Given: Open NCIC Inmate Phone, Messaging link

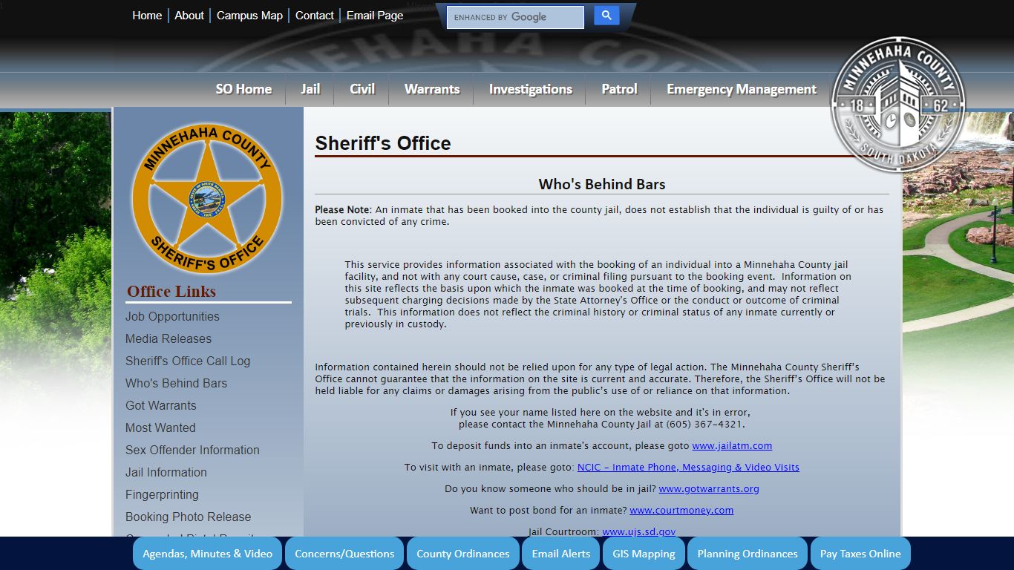Looking at the screenshot, I should (688, 468).
